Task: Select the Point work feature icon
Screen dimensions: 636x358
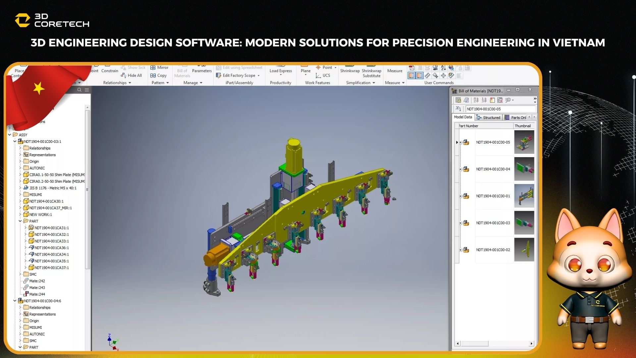Action: click(x=318, y=68)
